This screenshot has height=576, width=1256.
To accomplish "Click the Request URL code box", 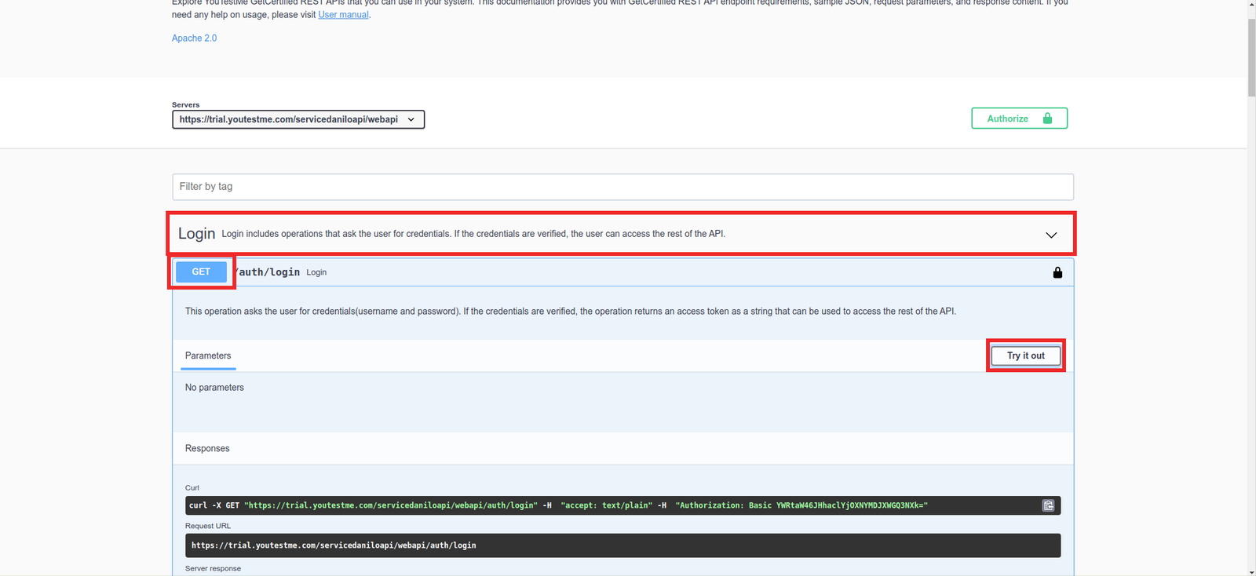I will (623, 545).
